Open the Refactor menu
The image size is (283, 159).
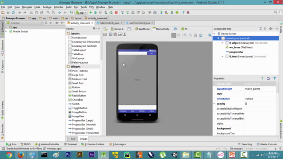(58, 7)
